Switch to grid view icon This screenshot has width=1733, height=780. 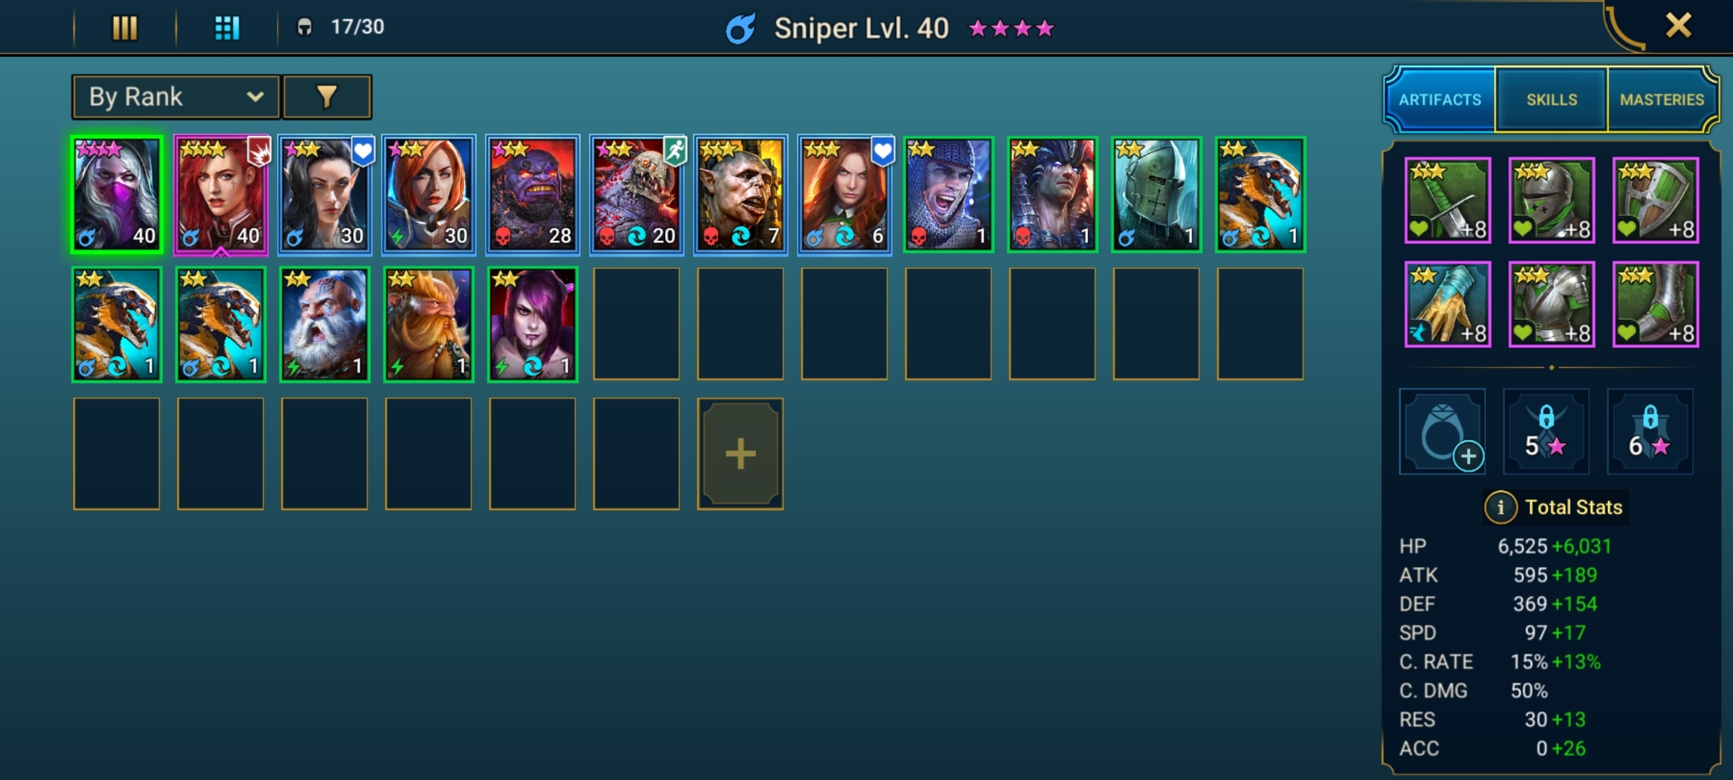tap(227, 28)
